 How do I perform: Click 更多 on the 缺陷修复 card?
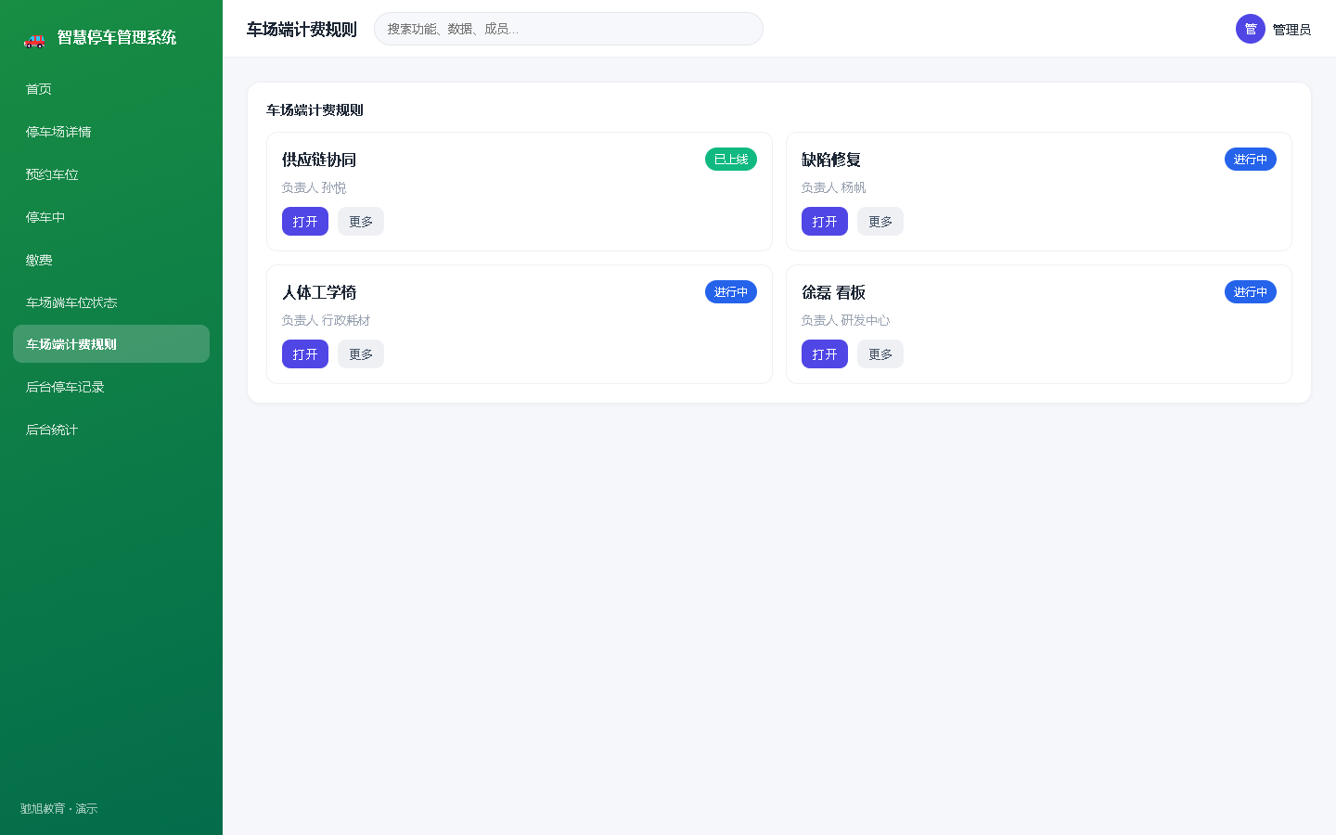[x=880, y=222]
